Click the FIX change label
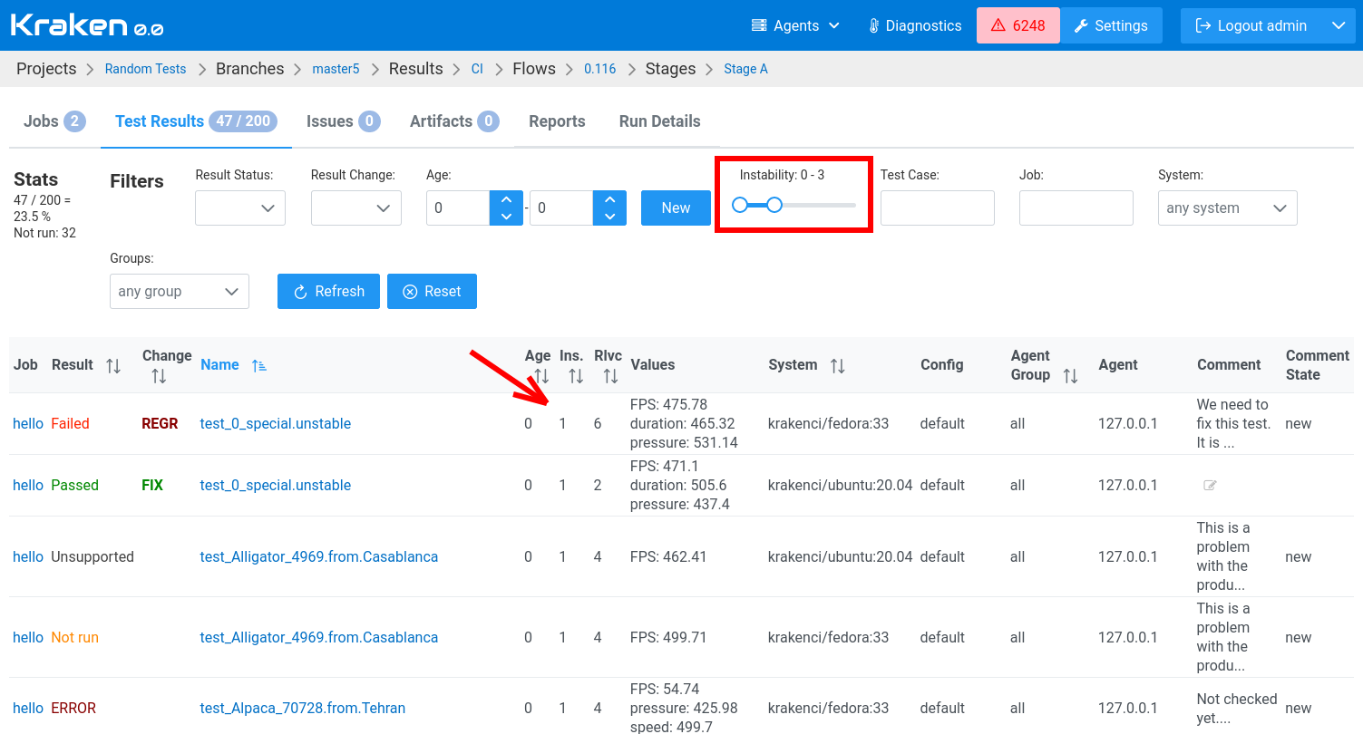 pos(152,485)
